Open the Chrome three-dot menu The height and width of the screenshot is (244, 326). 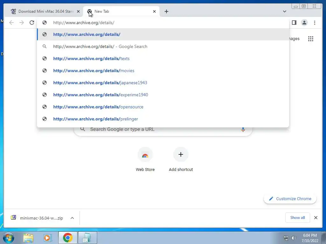pyautogui.click(x=315, y=23)
